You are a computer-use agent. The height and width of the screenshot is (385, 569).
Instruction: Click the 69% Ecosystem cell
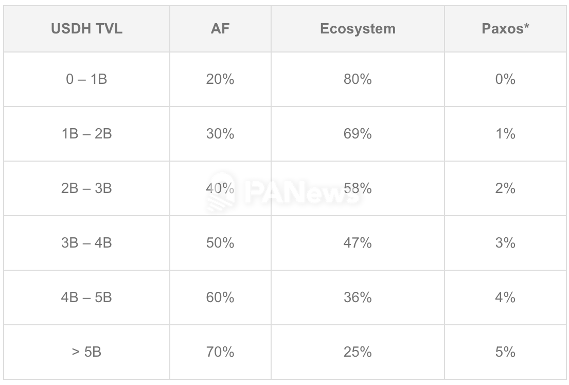(358, 134)
